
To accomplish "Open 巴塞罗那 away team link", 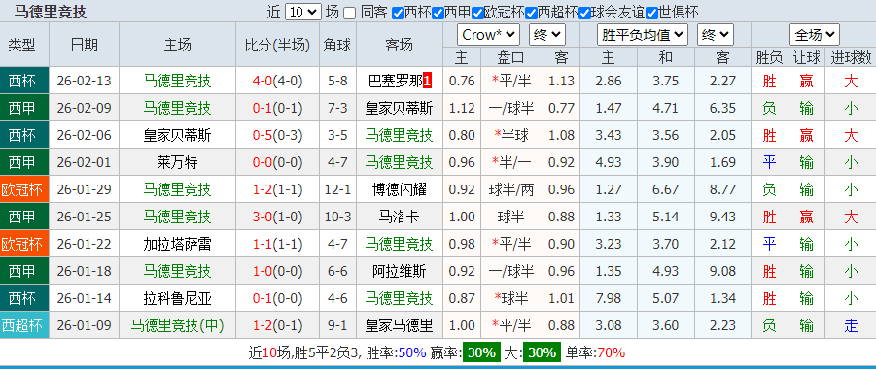I will click(x=396, y=81).
